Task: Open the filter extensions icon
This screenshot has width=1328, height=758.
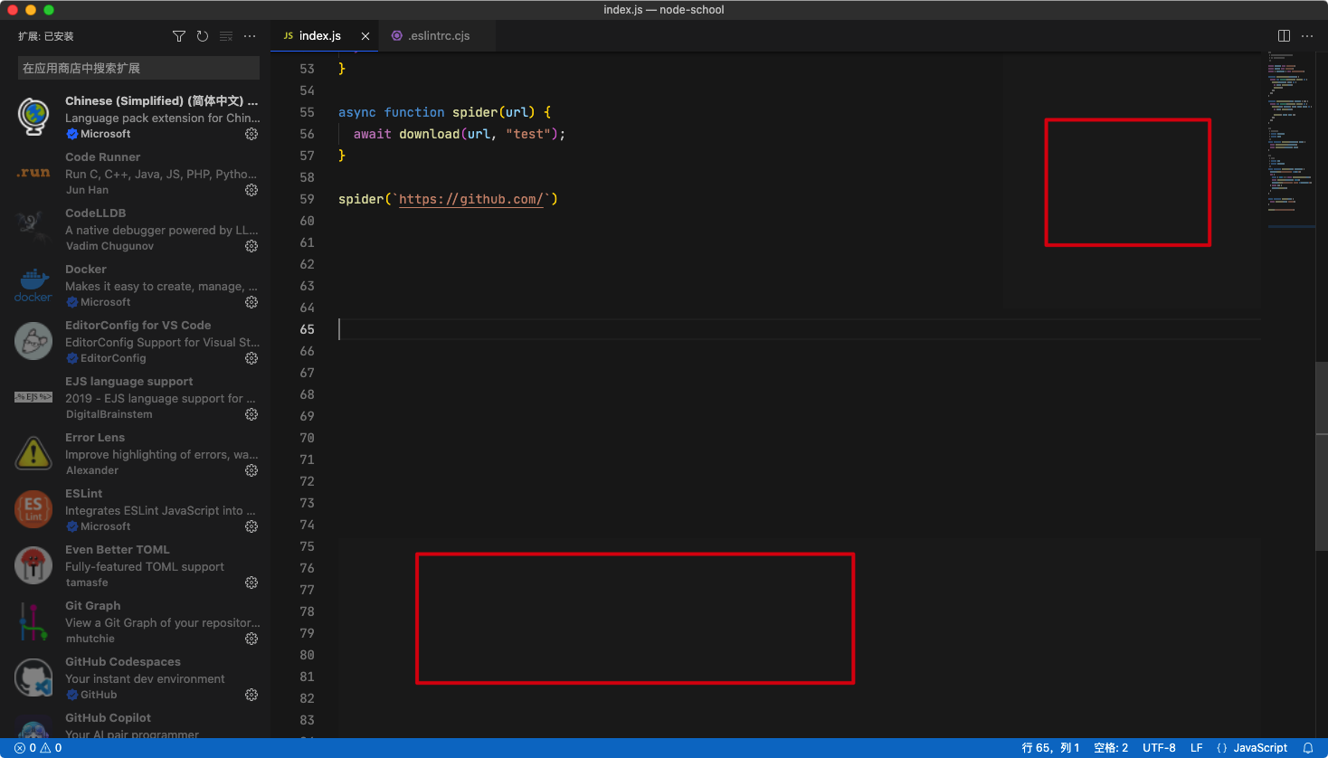Action: tap(178, 36)
